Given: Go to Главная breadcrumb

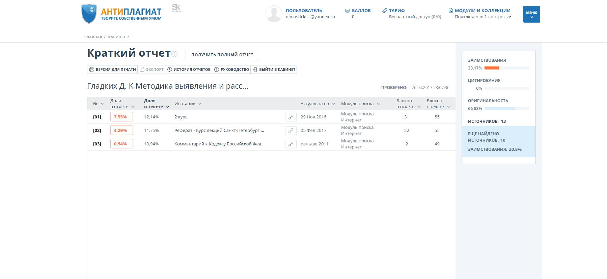Looking at the screenshot, I should click(93, 37).
